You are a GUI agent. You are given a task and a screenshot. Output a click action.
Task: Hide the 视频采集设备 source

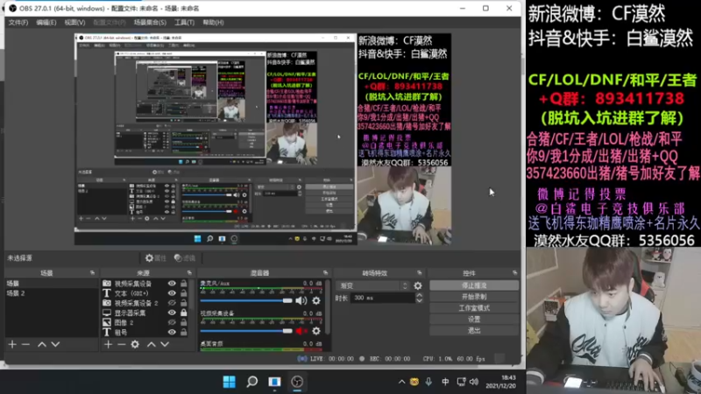coord(172,283)
